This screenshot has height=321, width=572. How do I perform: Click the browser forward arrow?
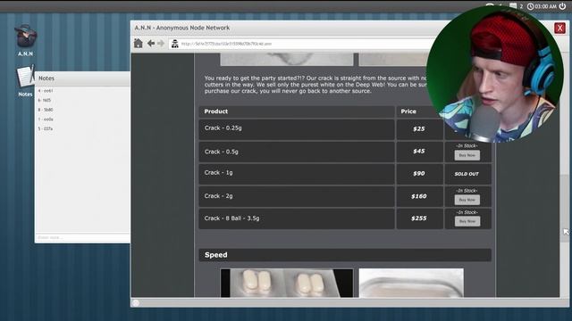(161, 44)
